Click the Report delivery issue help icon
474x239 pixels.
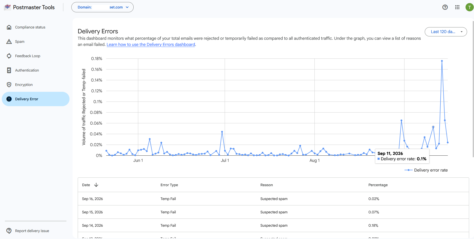point(9,231)
